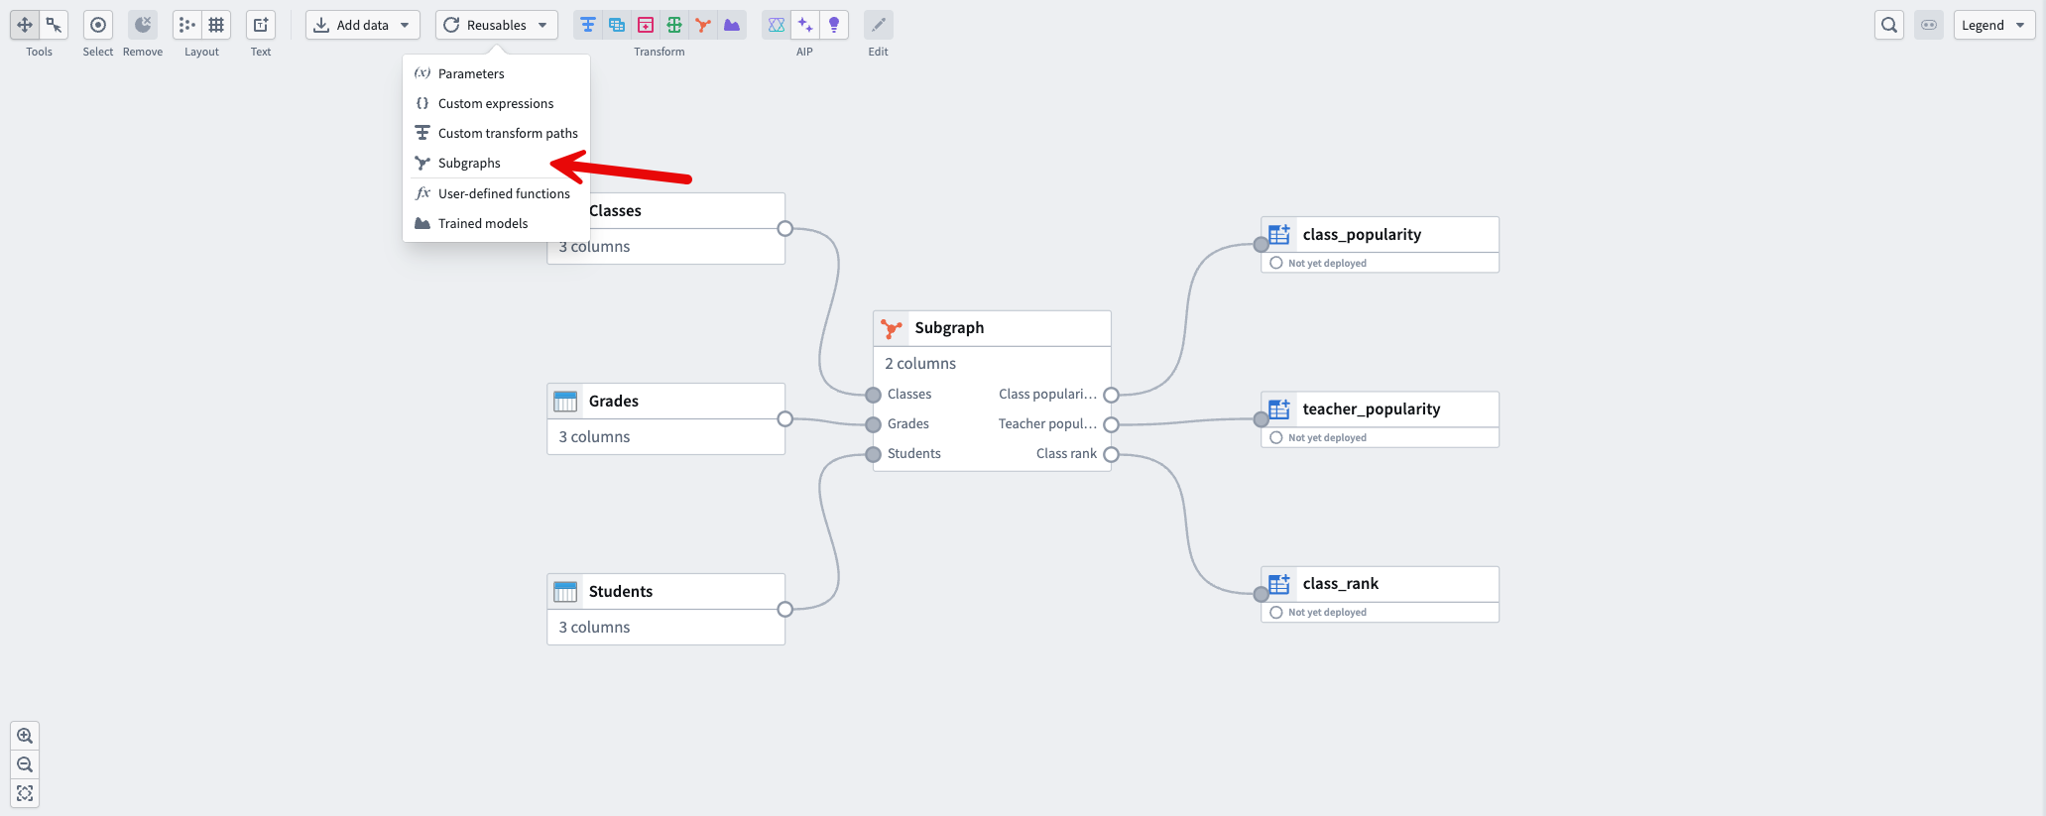Click teacher_popularity 'Not yet deployed' status
Viewport: 2046px width, 816px height.
(x=1327, y=437)
